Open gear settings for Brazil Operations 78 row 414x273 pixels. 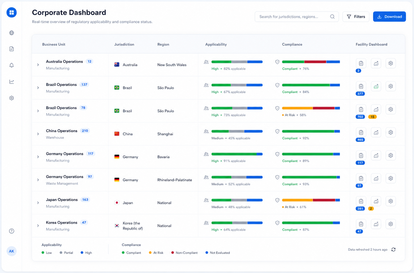pos(391,109)
